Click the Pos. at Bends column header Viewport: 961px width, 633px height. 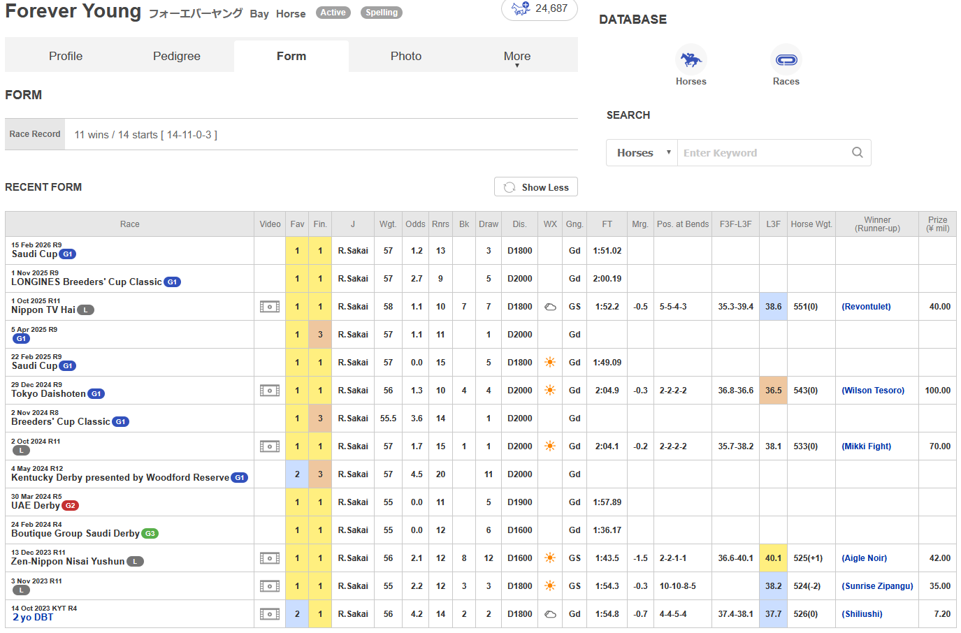[x=683, y=224]
